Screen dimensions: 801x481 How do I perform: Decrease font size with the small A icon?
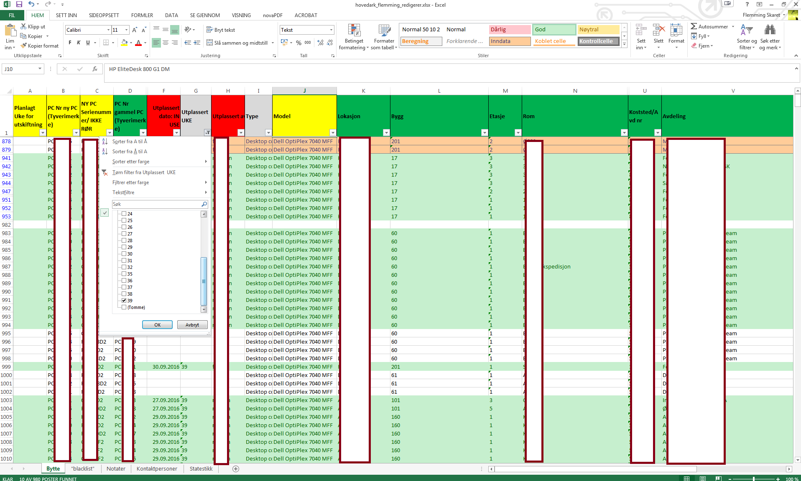pyautogui.click(x=144, y=30)
